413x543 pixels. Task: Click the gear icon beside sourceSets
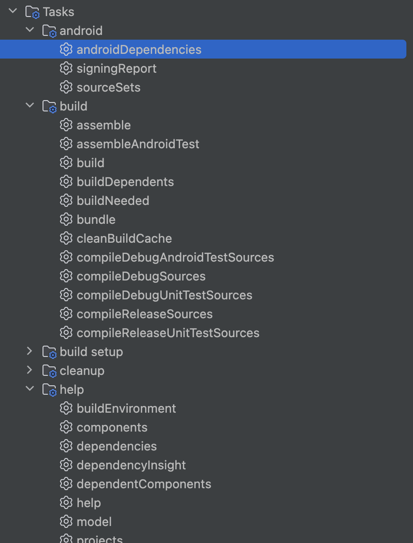pos(67,87)
